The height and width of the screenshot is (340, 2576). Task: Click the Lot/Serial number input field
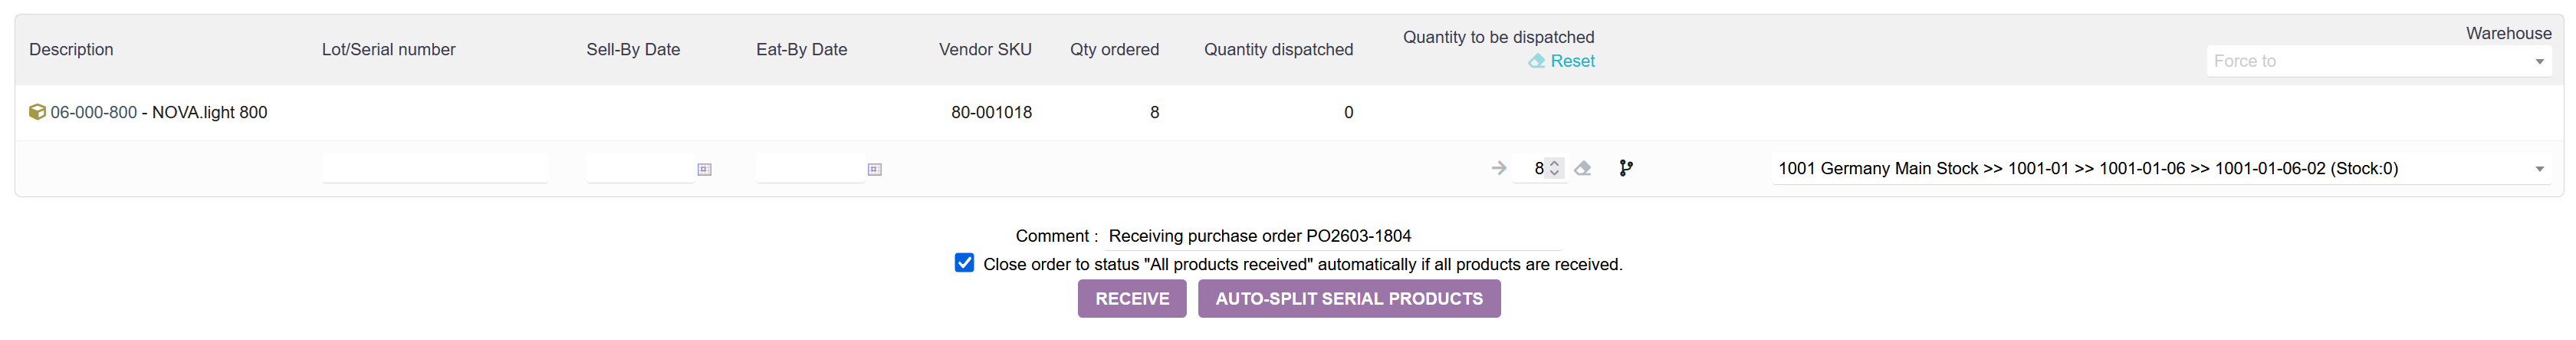[434, 168]
